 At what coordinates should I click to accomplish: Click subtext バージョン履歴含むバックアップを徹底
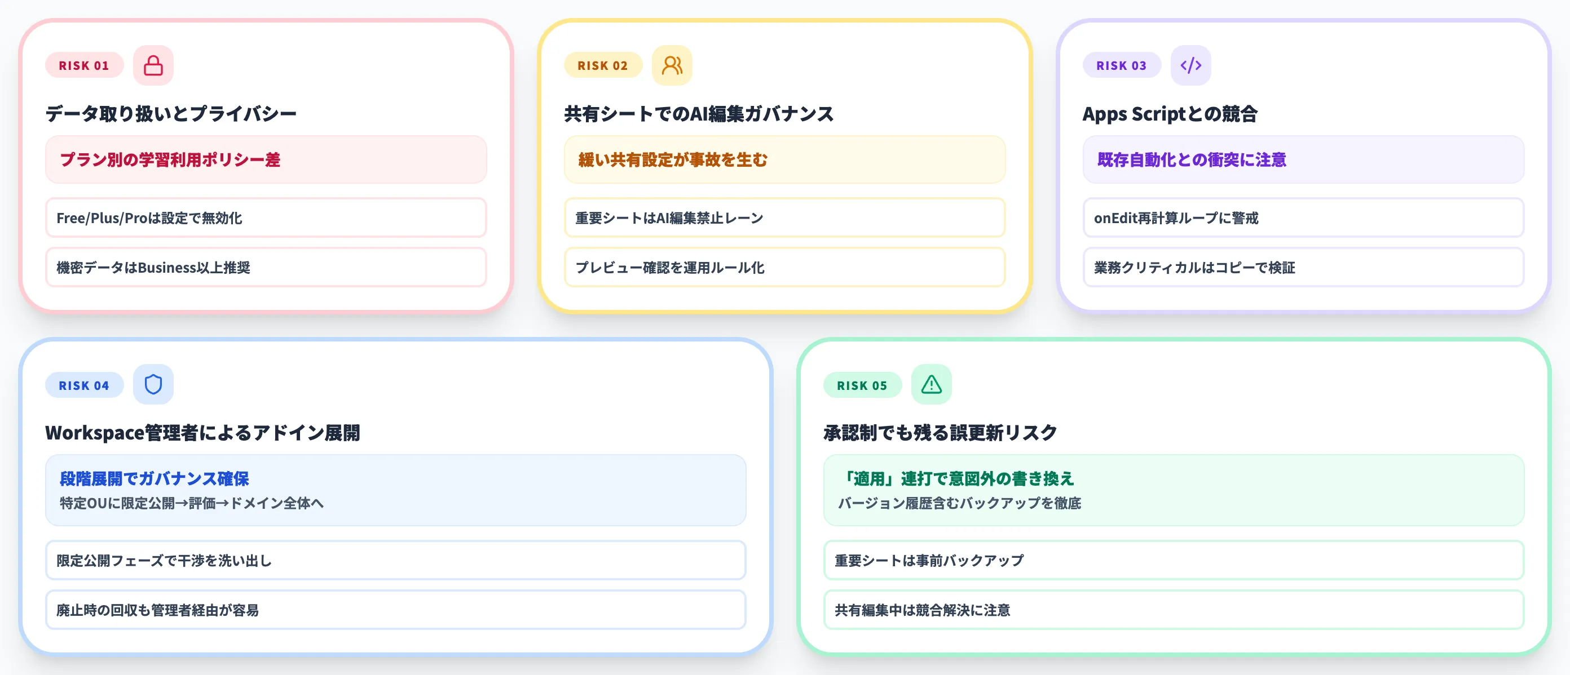click(959, 503)
